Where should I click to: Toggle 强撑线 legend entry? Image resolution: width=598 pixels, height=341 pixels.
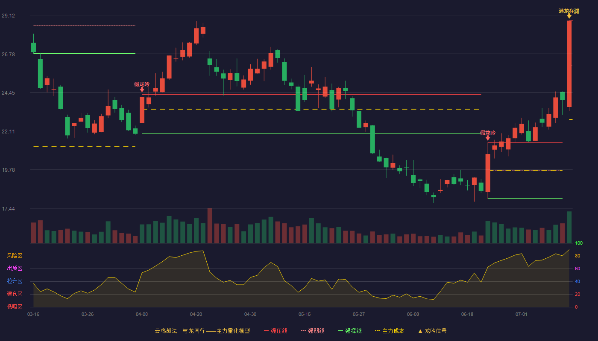(x=350, y=331)
